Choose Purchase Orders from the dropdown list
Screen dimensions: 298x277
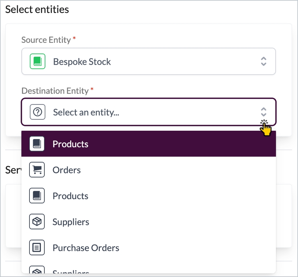pos(86,248)
